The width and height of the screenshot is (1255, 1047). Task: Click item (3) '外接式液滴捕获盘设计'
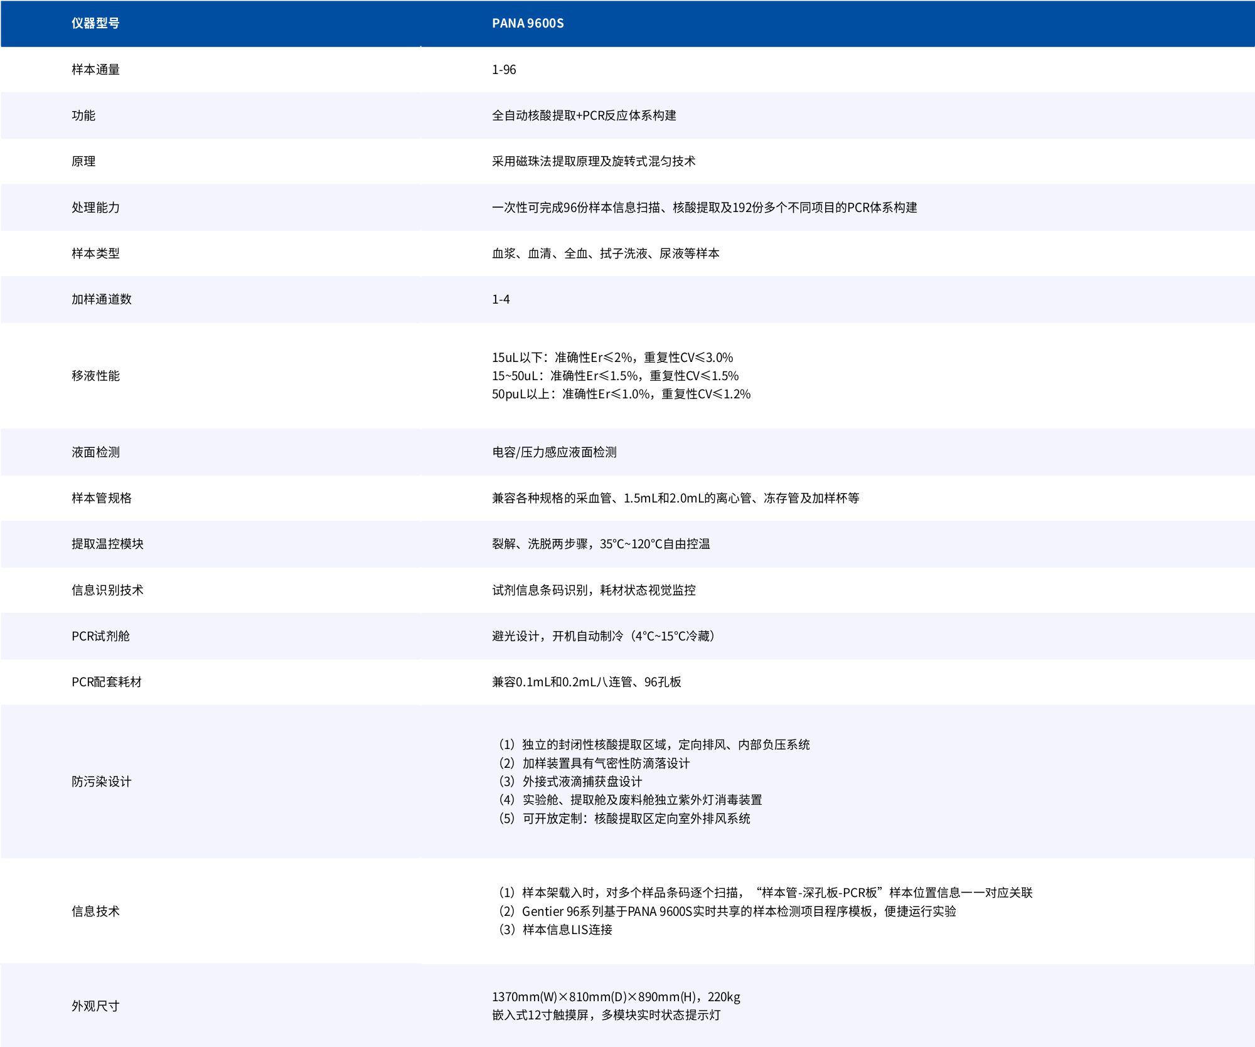569,782
